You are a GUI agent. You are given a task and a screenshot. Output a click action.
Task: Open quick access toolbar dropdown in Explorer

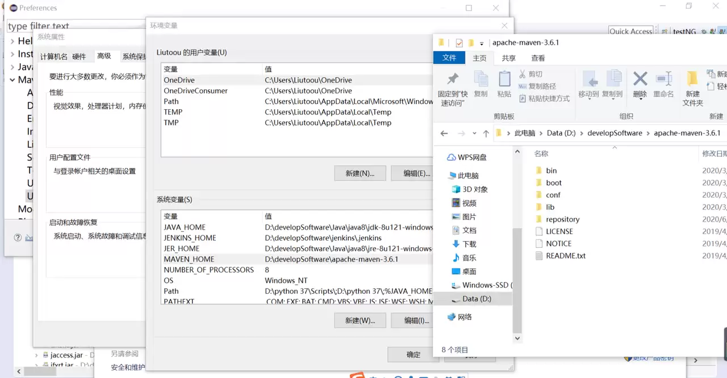coord(482,43)
